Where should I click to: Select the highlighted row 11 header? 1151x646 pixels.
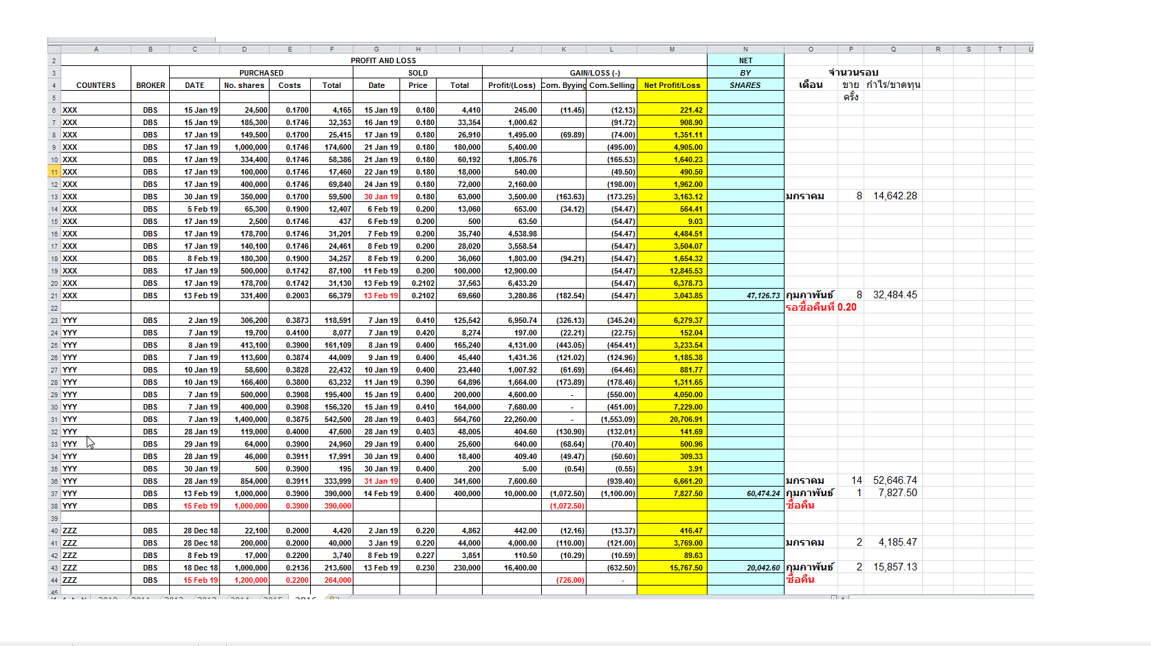pos(54,172)
